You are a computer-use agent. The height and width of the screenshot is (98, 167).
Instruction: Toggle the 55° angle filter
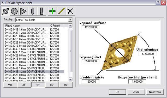tap(38, 85)
